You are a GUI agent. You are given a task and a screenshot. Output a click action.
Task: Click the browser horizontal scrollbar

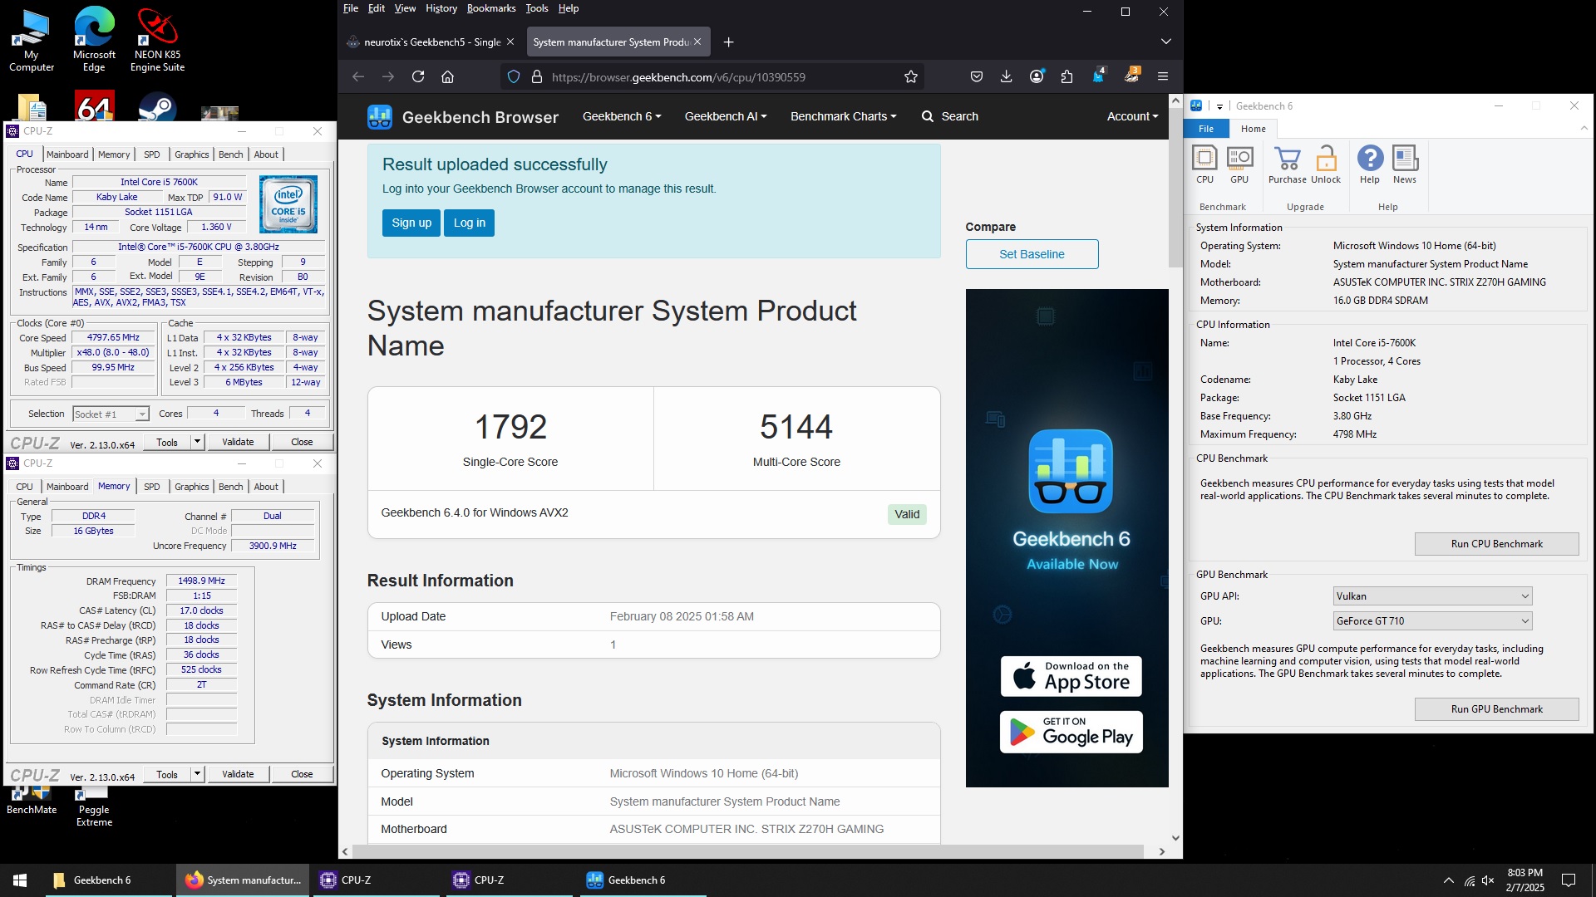[748, 851]
